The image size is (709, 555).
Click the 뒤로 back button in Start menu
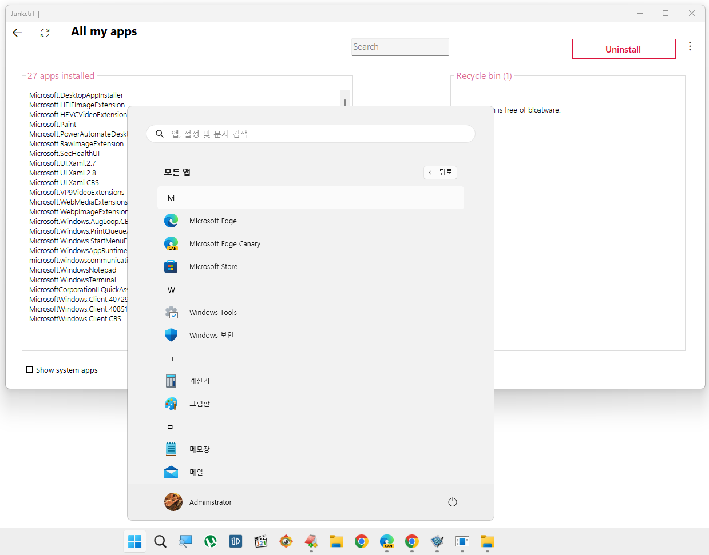(x=440, y=172)
